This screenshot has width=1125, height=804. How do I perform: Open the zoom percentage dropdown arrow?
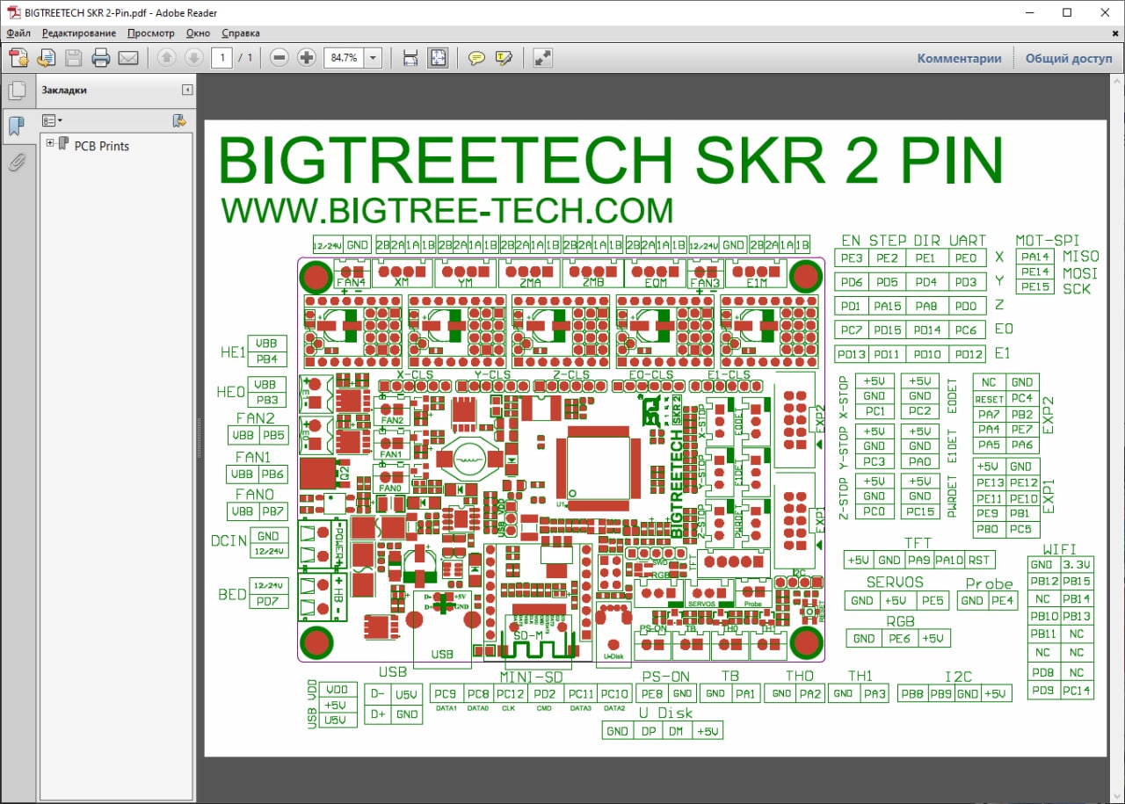374,58
